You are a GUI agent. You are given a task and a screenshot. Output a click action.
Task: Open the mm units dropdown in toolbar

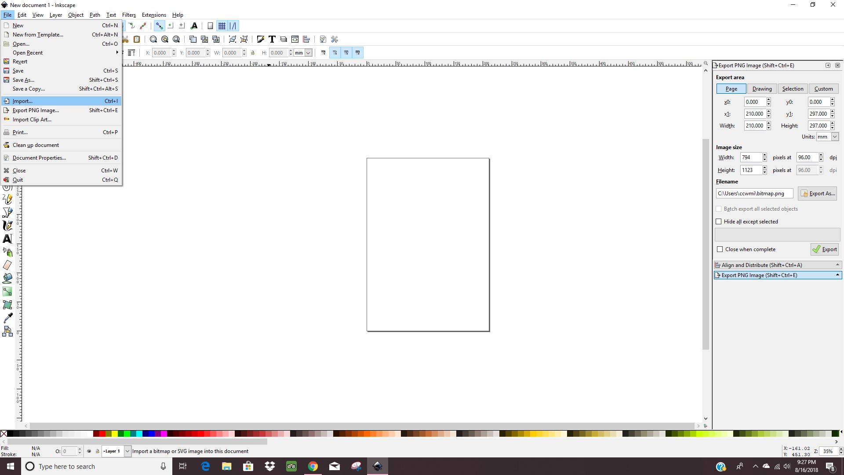[x=303, y=53]
